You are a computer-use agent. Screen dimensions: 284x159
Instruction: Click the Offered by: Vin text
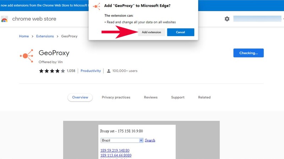(50, 62)
